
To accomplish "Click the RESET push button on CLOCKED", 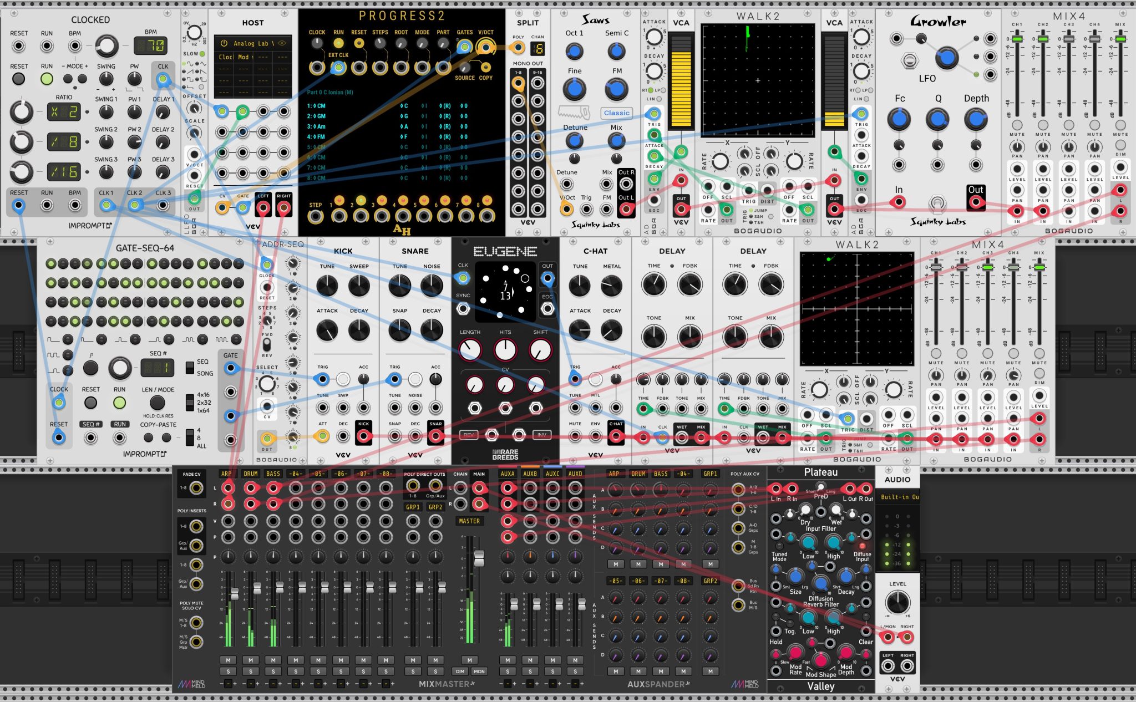I will click(x=19, y=78).
